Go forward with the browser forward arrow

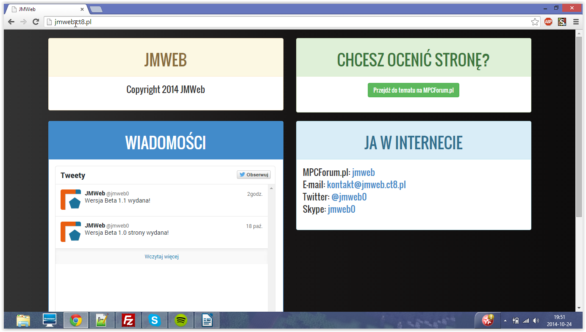click(23, 22)
